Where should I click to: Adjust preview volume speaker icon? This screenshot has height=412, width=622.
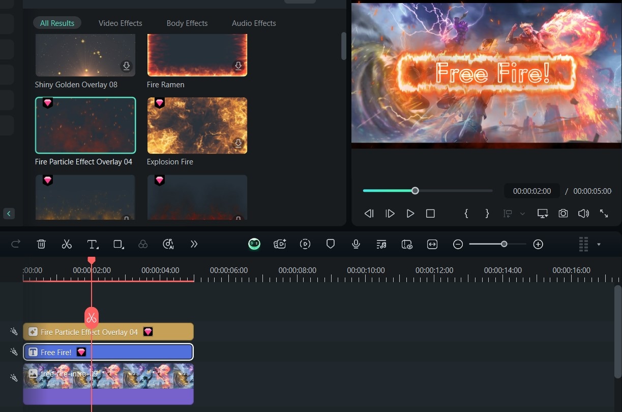point(583,214)
